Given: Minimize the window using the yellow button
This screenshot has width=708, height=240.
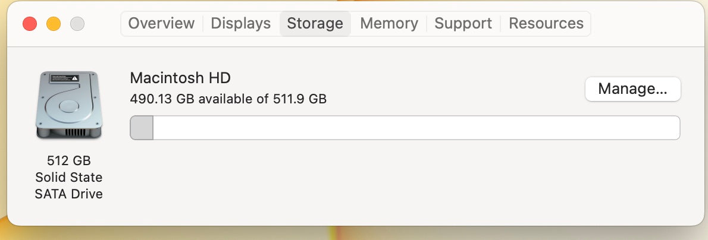Looking at the screenshot, I should tap(54, 24).
